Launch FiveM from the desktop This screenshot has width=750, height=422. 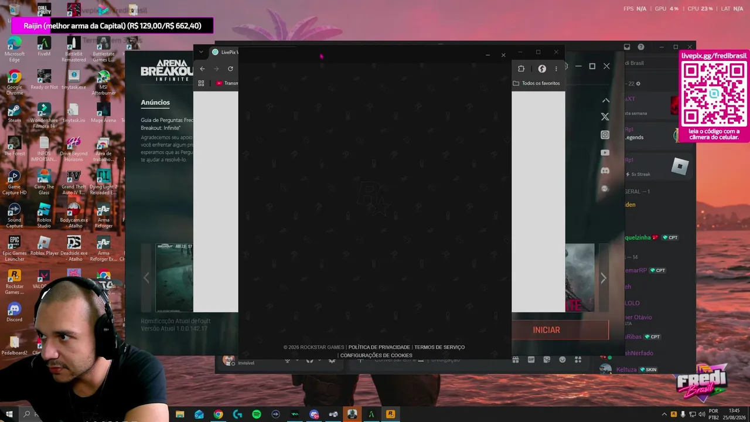pyautogui.click(x=44, y=46)
